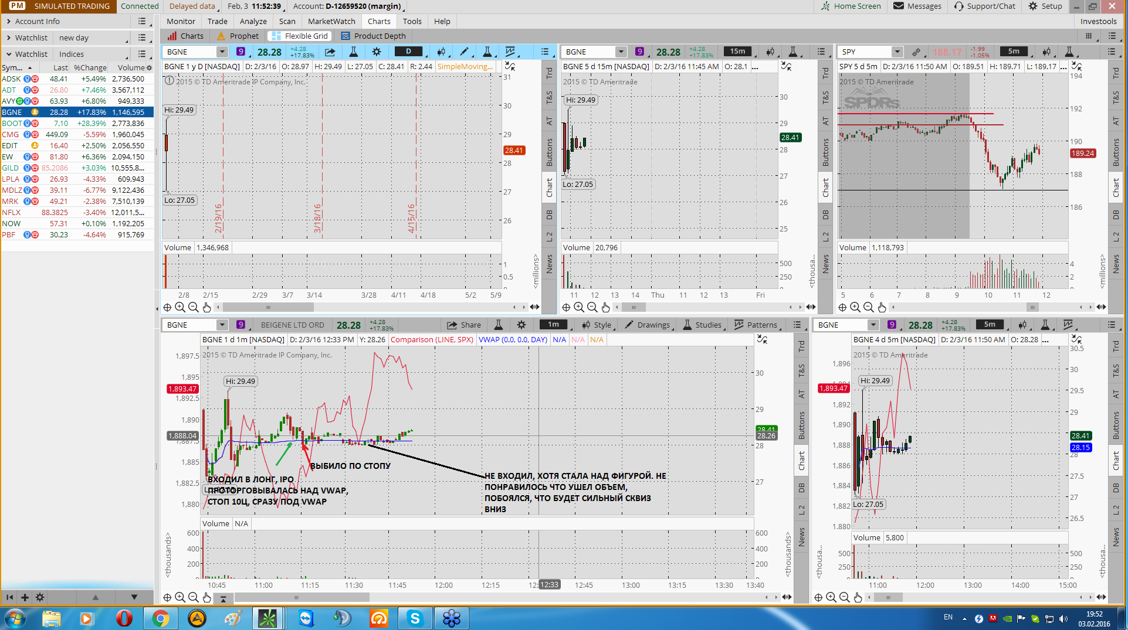
Task: Open the Messages envelope
Action: point(917,6)
